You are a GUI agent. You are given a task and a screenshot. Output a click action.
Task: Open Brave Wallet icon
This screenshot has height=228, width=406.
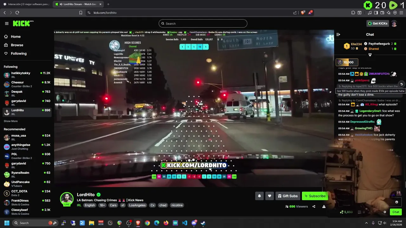tap(382, 13)
